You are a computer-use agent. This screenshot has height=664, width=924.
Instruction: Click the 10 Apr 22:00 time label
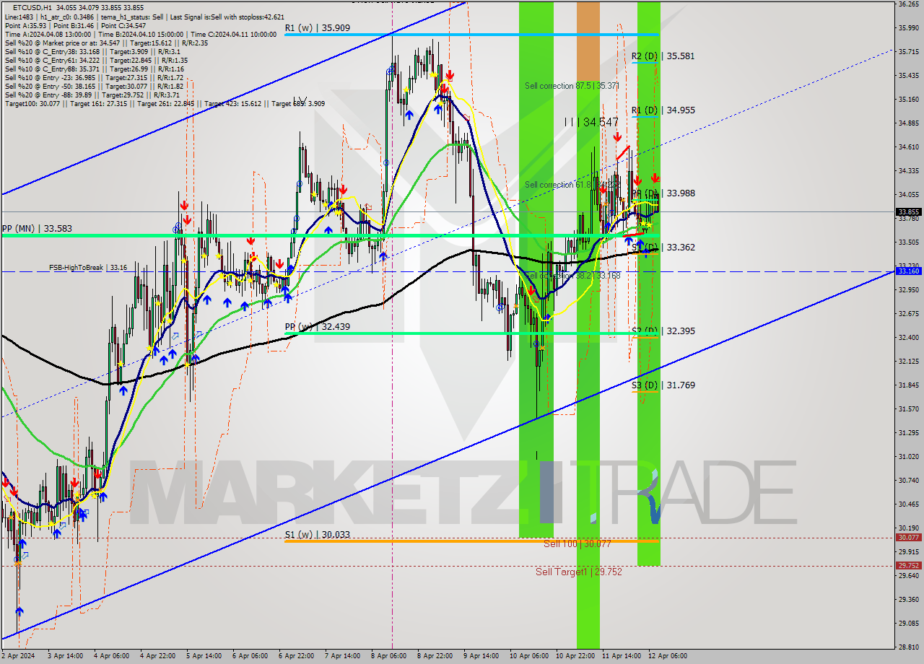[575, 656]
